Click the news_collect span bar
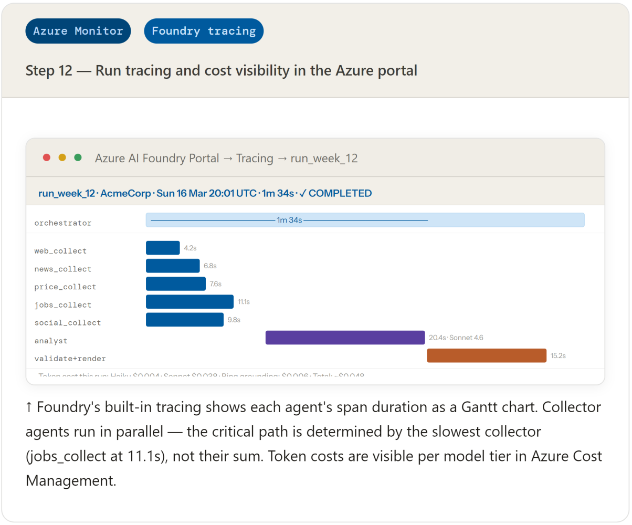632x525 pixels. point(173,266)
